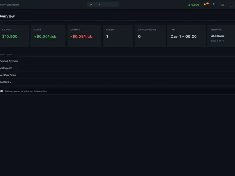Click the news ticker about Cyberangriffen
Screen dimensions: 235x176
(26, 91)
